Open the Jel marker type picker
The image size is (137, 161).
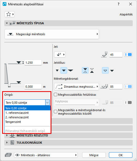pyautogui.click(x=60, y=55)
